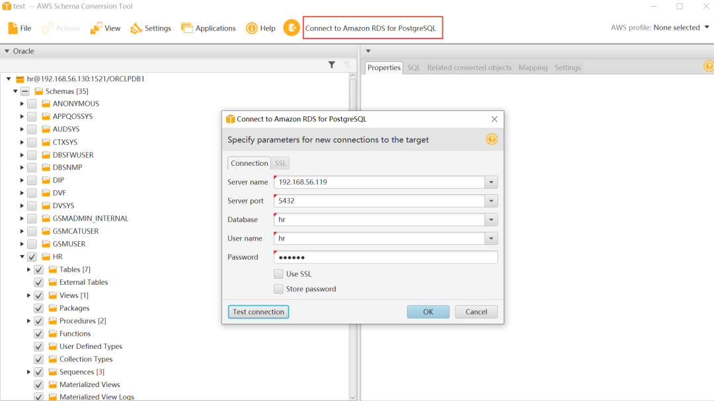The width and height of the screenshot is (714, 401).
Task: Toggle the Schemas [35] checkbox
Action: (x=25, y=91)
